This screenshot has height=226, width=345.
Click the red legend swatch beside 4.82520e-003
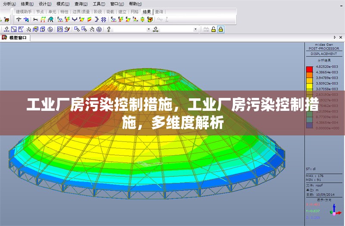pos(309,69)
